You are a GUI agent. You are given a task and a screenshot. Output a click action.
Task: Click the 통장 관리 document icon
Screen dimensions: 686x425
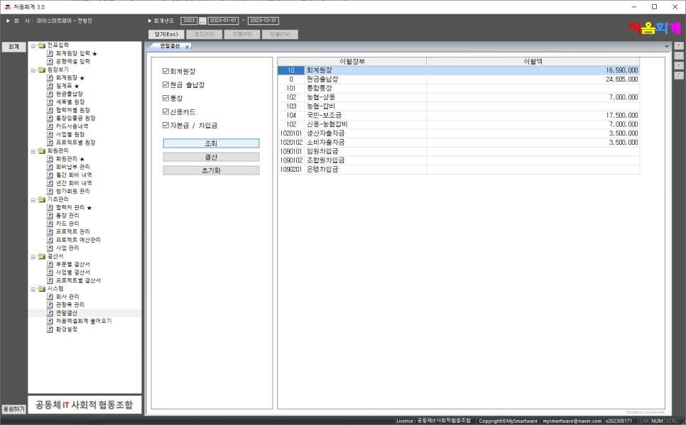coord(50,216)
